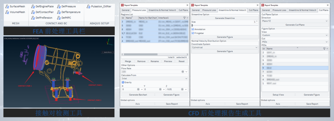Expand the gravity X value dropdown arrow

(142, 89)
